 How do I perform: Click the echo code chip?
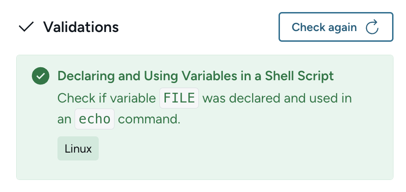pyautogui.click(x=95, y=119)
